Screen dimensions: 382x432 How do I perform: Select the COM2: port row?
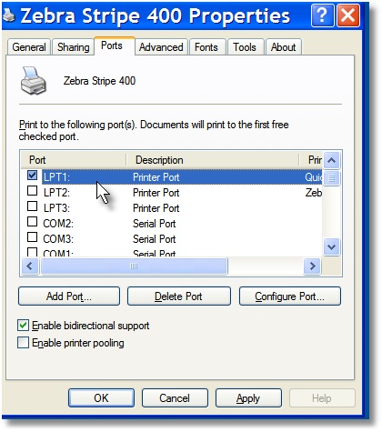tap(171, 224)
